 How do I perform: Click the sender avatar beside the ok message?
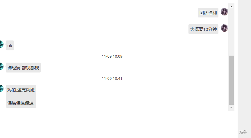click(x=1, y=45)
